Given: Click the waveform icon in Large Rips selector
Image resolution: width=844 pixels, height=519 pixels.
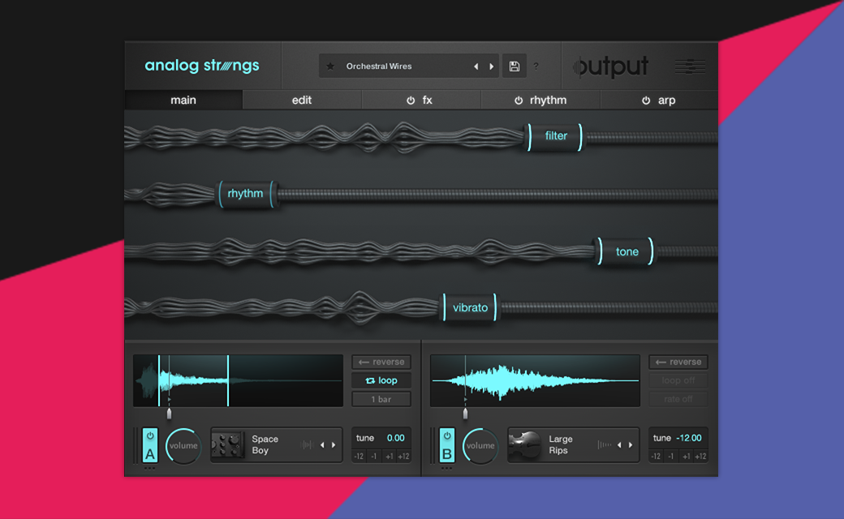Looking at the screenshot, I should pyautogui.click(x=604, y=444).
